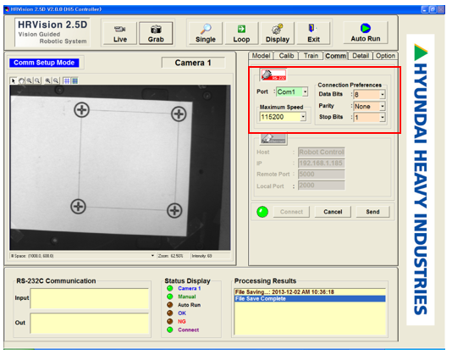The width and height of the screenshot is (452, 355).
Task: Click the zoom-in magnifier beside pan tool
Action: 30,80
